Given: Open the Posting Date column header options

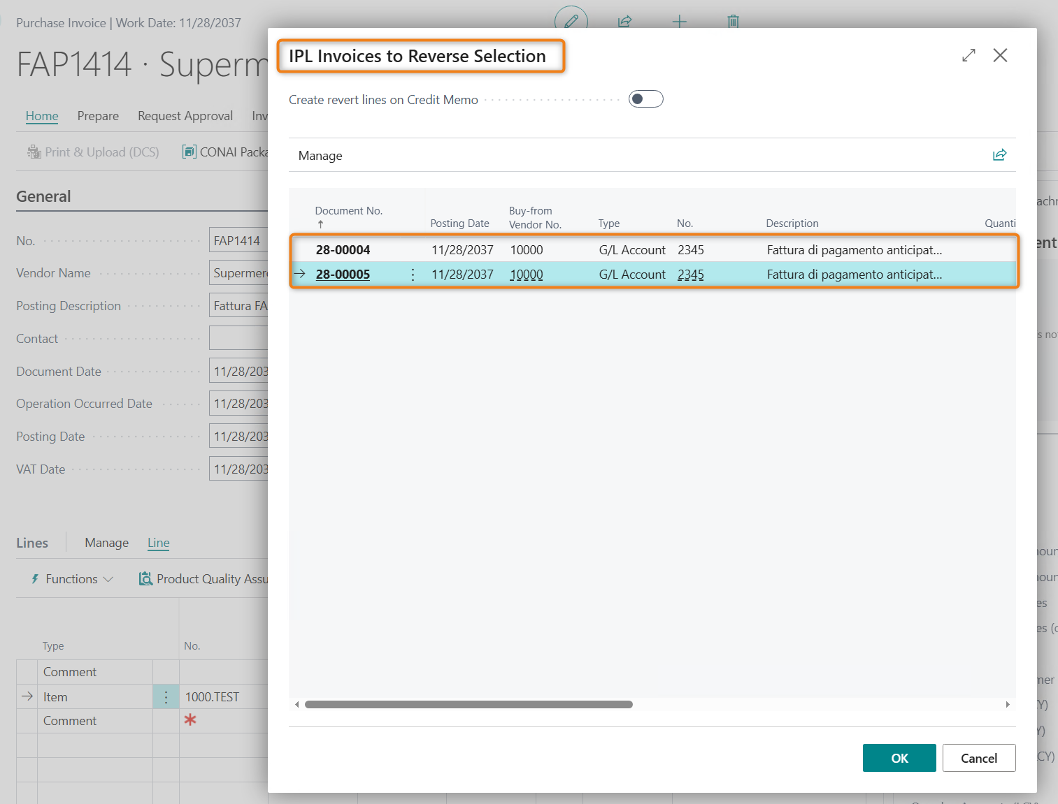Looking at the screenshot, I should (x=459, y=224).
